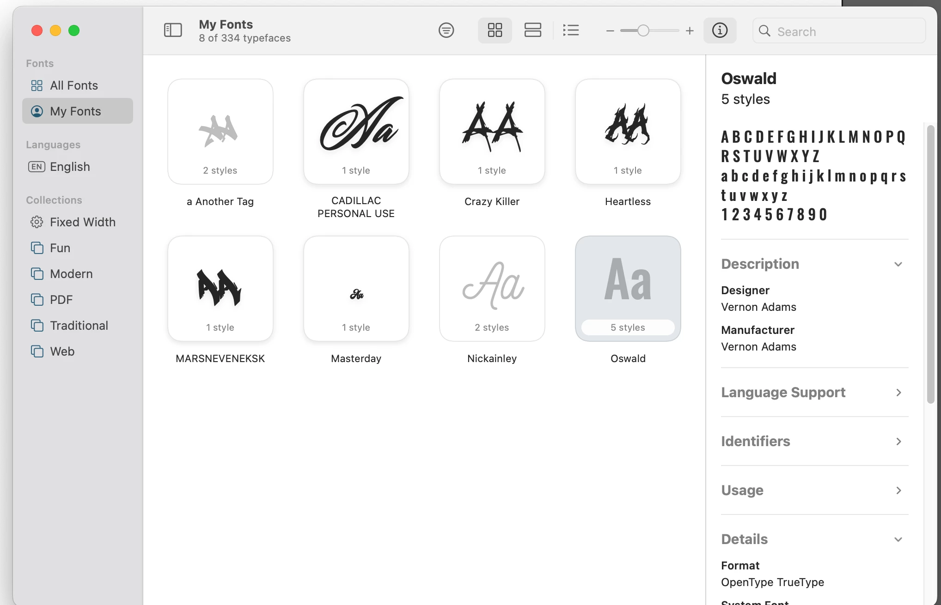Select All Fonts in the sidebar
Screen dimensions: 941x605
(x=74, y=85)
